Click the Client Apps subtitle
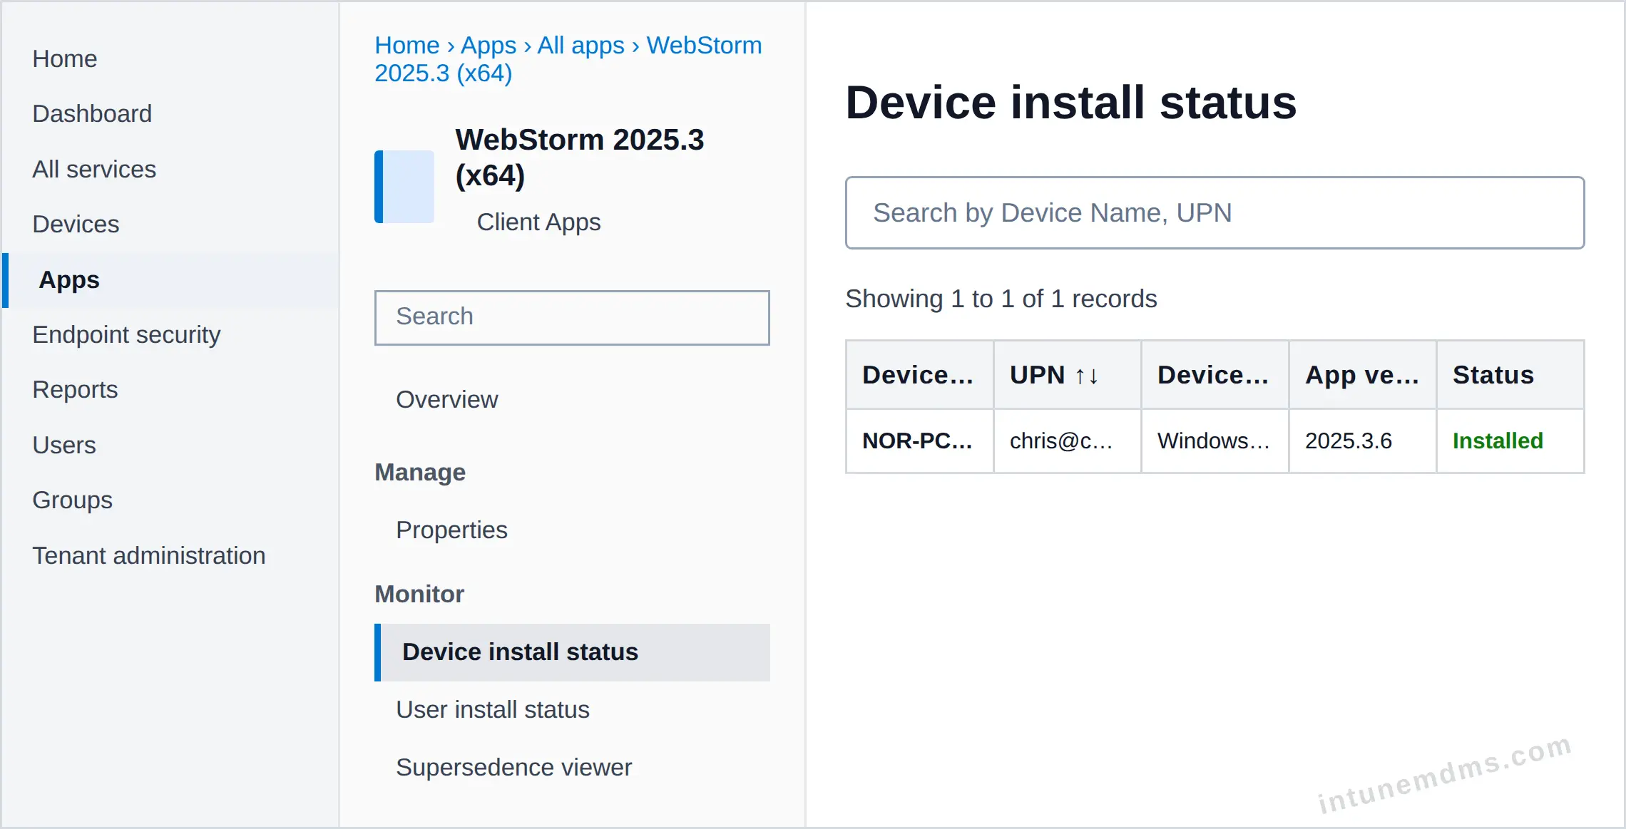This screenshot has height=829, width=1626. click(538, 222)
